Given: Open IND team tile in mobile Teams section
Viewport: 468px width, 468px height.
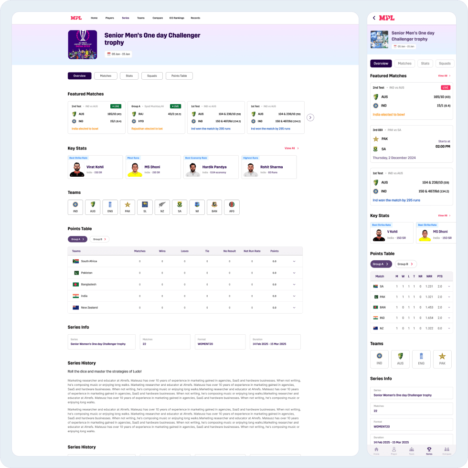Looking at the screenshot, I should point(379,359).
